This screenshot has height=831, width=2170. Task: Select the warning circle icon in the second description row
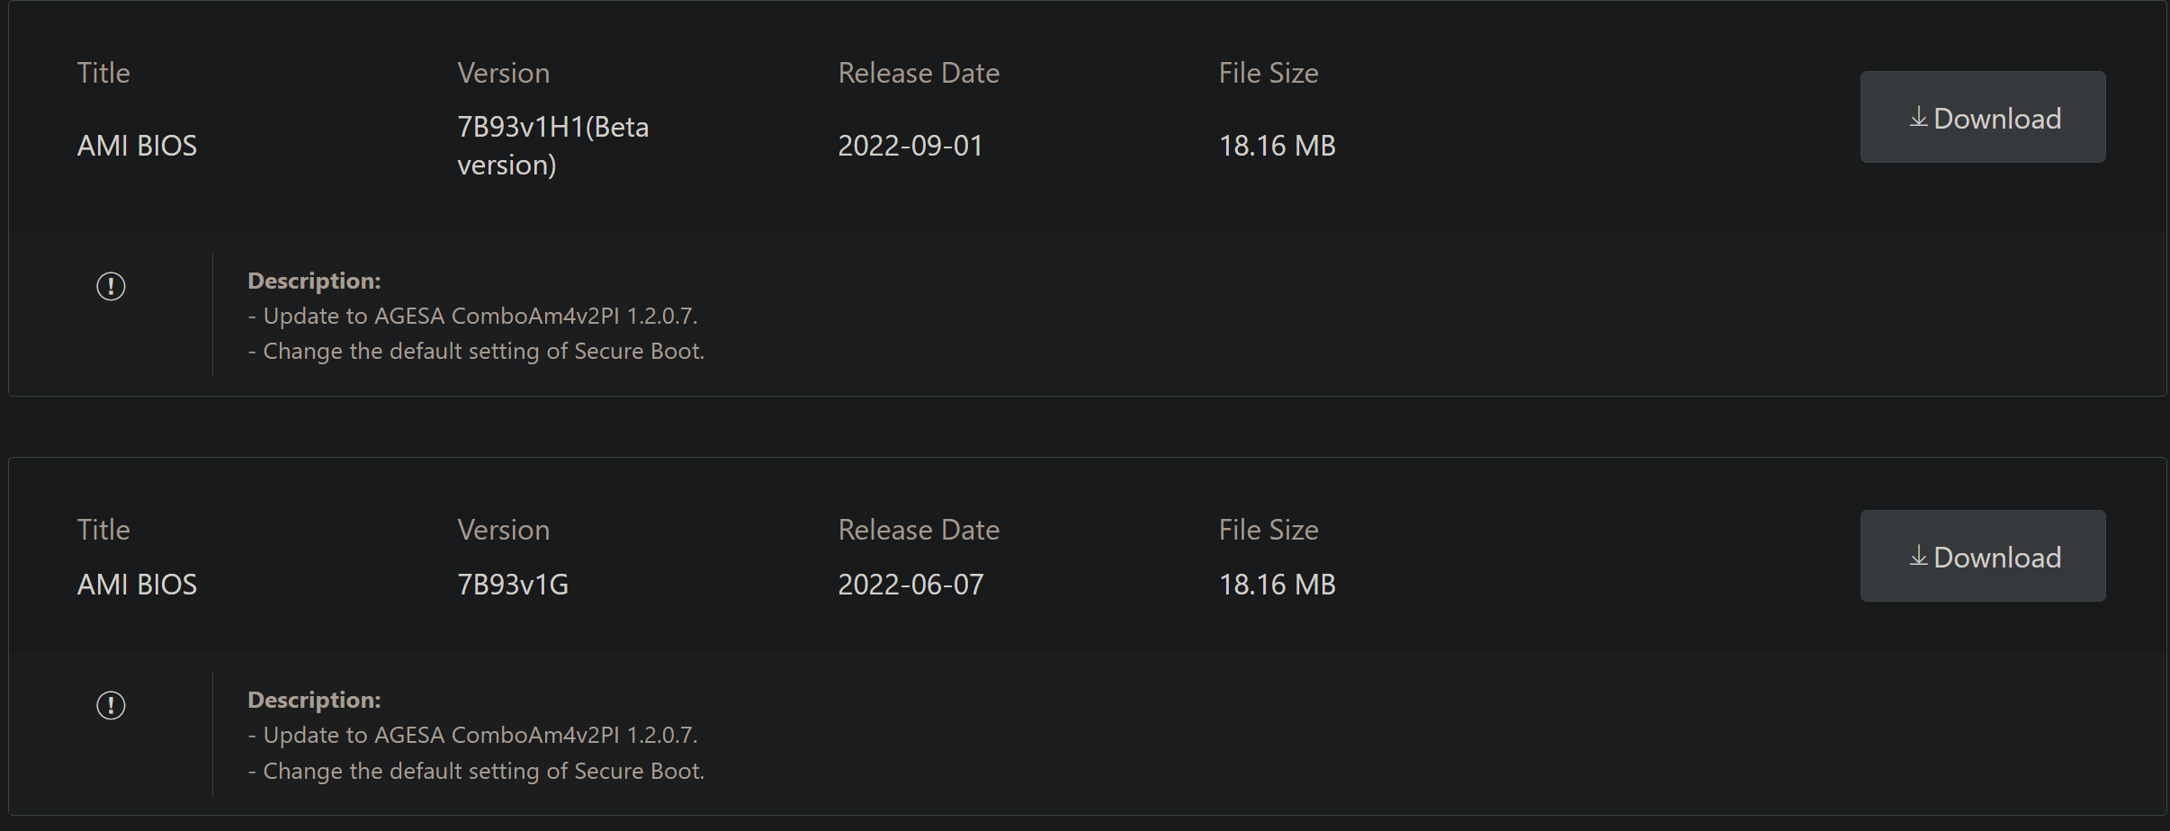pyautogui.click(x=110, y=705)
